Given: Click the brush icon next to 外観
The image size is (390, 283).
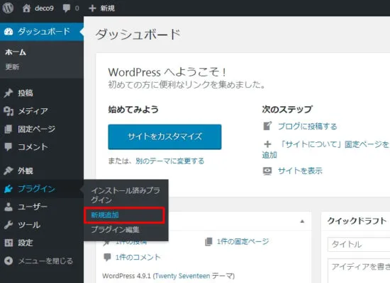Looking at the screenshot, I should coord(9,171).
